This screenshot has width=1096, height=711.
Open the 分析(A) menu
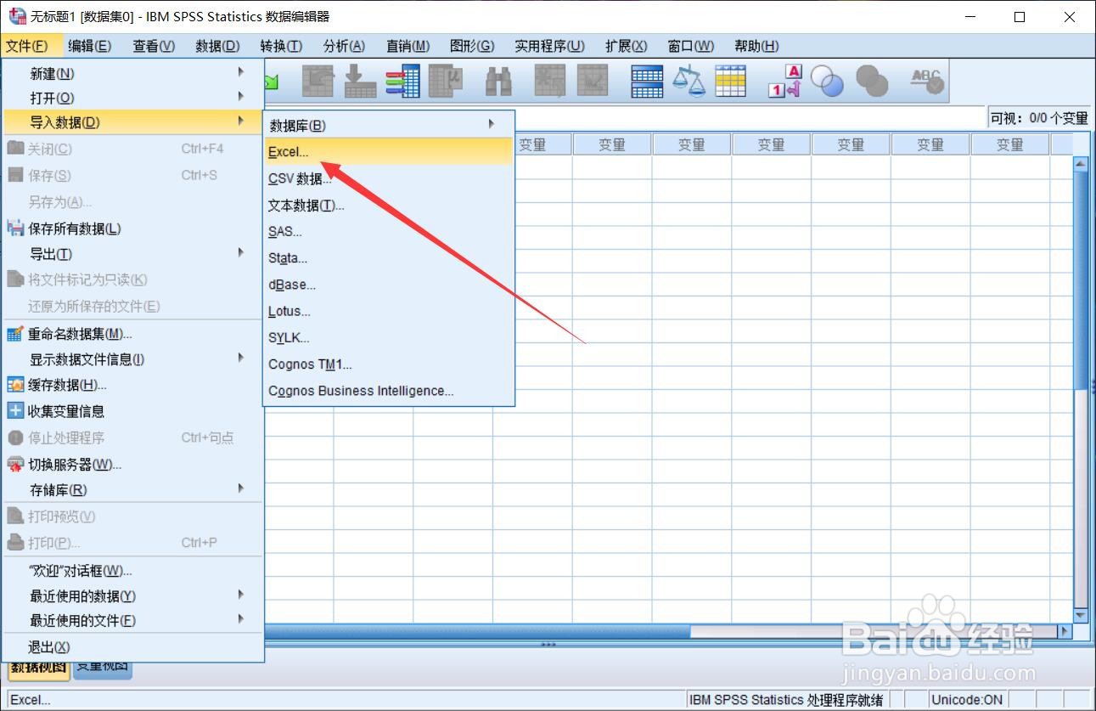click(x=344, y=46)
